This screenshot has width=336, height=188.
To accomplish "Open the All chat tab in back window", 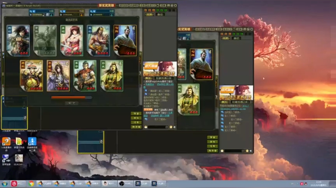I will click(225, 38).
